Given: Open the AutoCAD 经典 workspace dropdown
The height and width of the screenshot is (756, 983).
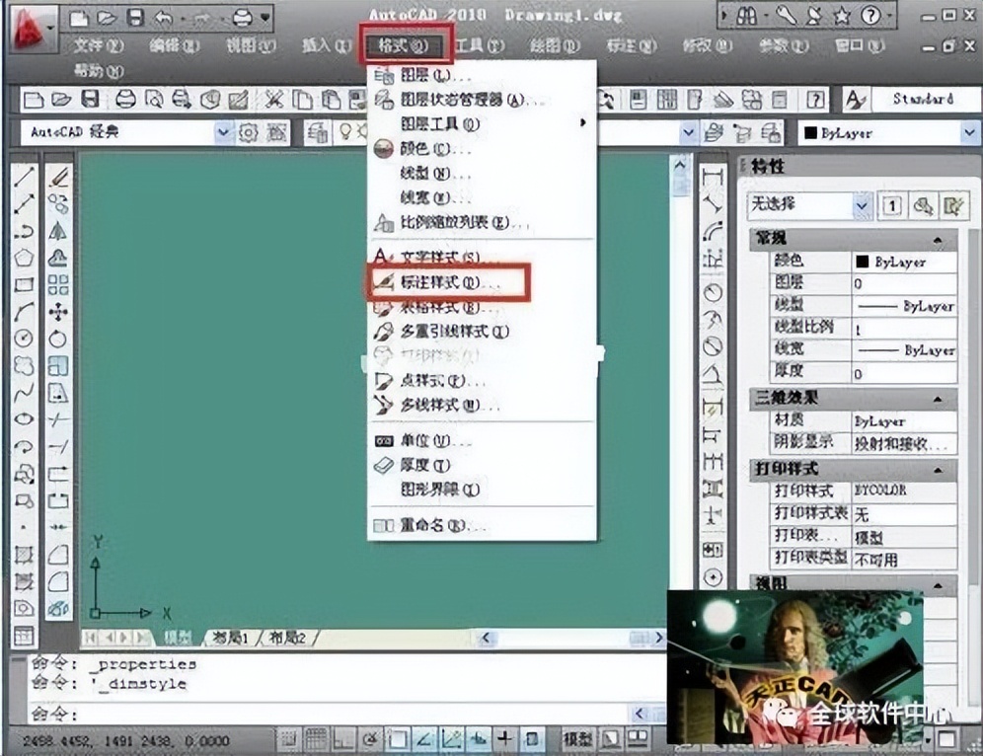Looking at the screenshot, I should point(222,131).
